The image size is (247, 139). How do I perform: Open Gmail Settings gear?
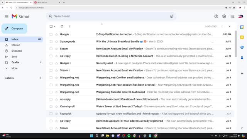click(x=224, y=16)
